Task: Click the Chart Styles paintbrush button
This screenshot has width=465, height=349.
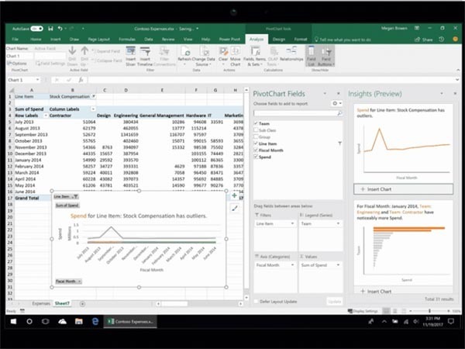Action: [x=234, y=209]
